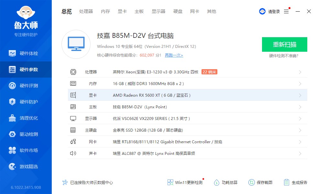Select AMD Radeon RX 5600 XT text
The width and height of the screenshot is (317, 194).
coord(152,95)
